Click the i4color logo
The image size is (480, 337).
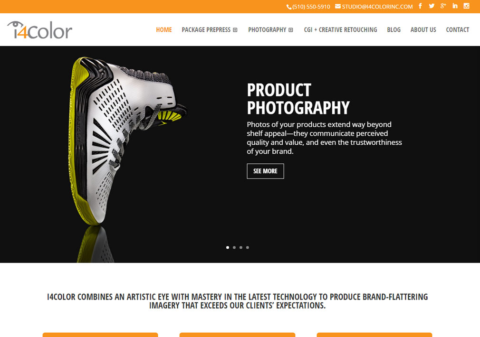pos(40,29)
